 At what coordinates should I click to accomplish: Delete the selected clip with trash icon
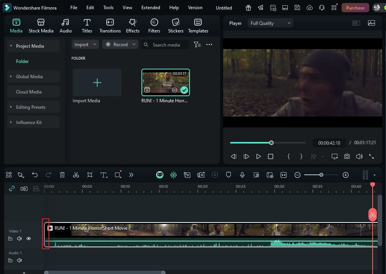point(62,175)
